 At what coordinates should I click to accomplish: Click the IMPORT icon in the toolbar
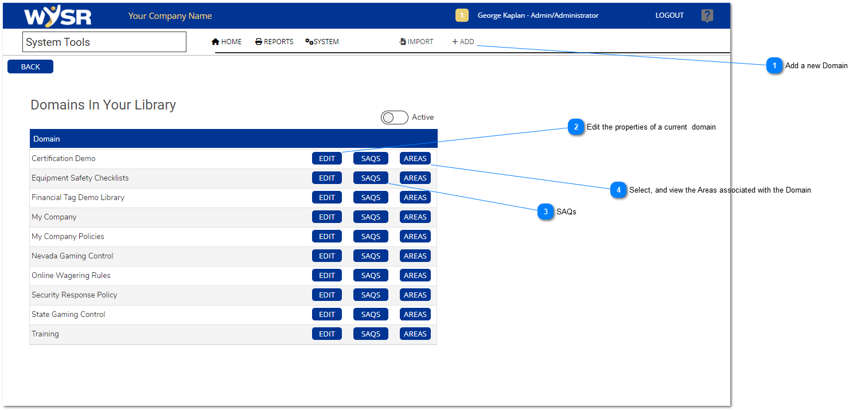(x=402, y=41)
